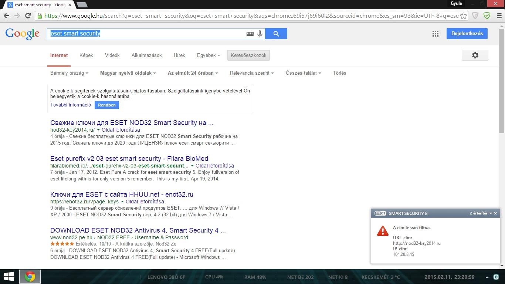Click the gray shield extension icon
The image size is (505, 284).
(x=475, y=16)
